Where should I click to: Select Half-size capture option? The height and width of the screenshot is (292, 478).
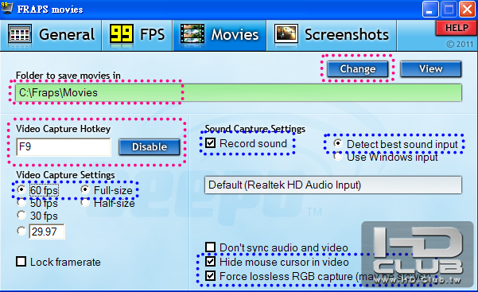85,202
